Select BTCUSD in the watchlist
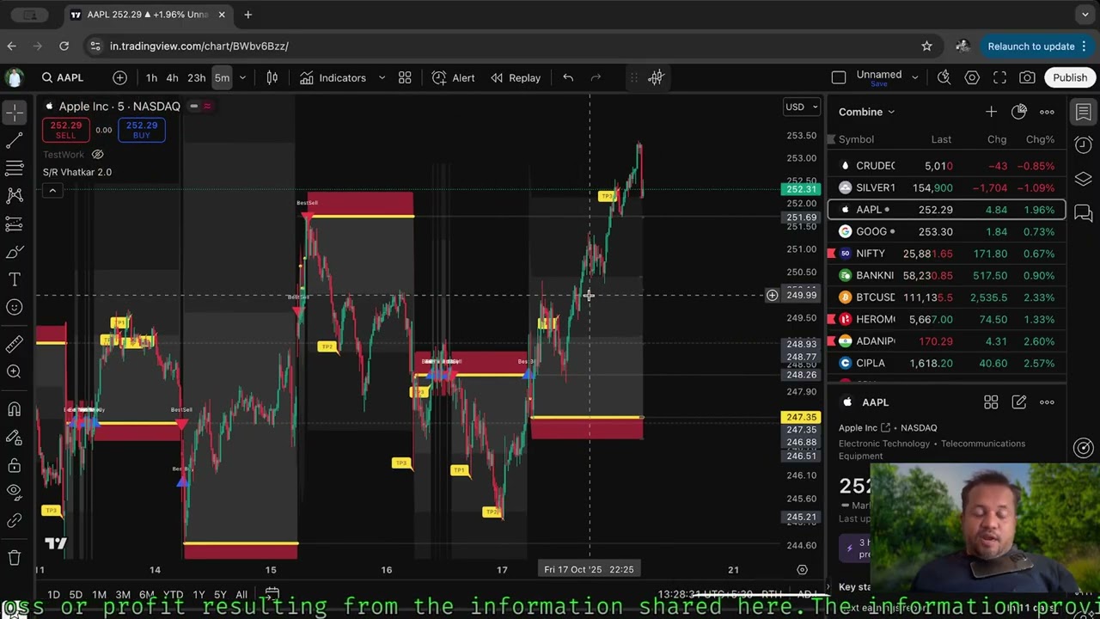Image resolution: width=1100 pixels, height=619 pixels. 946,297
